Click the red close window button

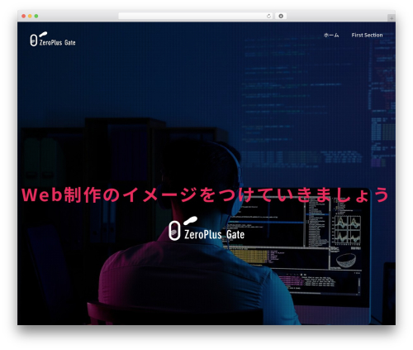(24, 16)
